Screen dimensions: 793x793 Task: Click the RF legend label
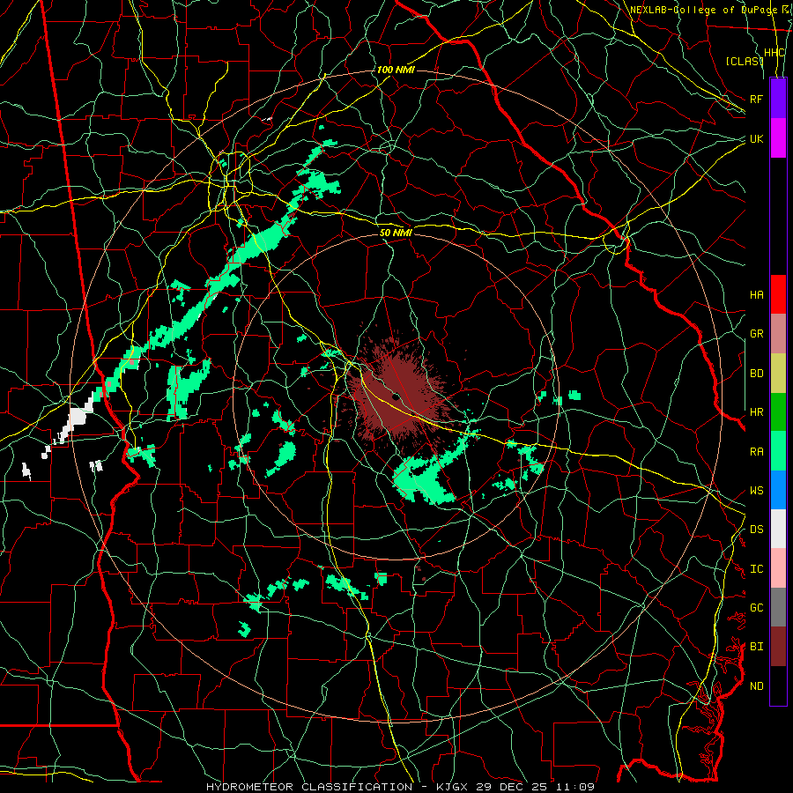(757, 99)
